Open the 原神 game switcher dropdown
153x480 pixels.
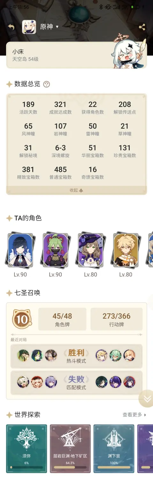(x=50, y=27)
